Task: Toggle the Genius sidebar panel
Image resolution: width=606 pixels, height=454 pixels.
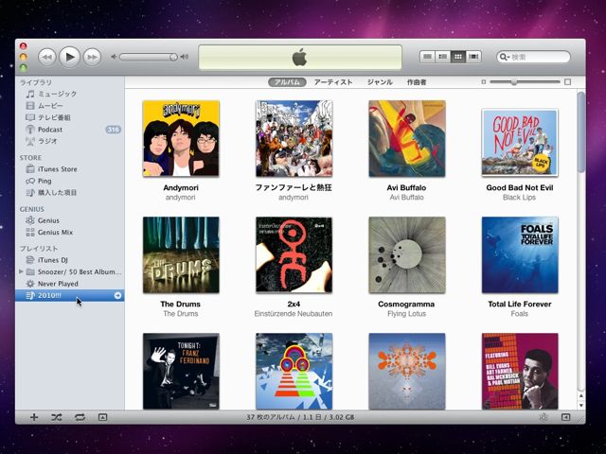Action: tap(565, 417)
